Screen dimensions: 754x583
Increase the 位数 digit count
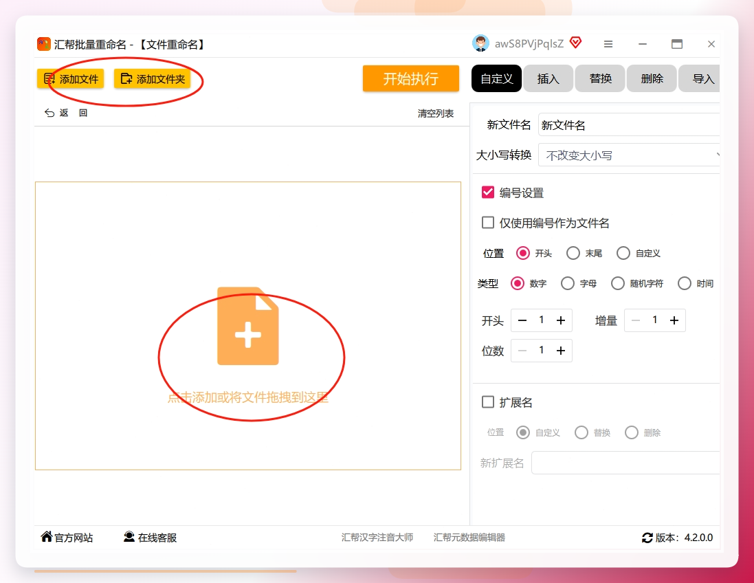561,351
